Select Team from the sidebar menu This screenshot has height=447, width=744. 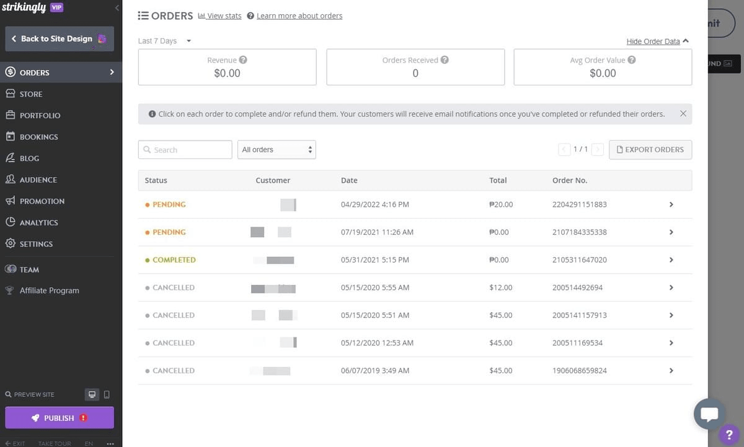tap(29, 269)
